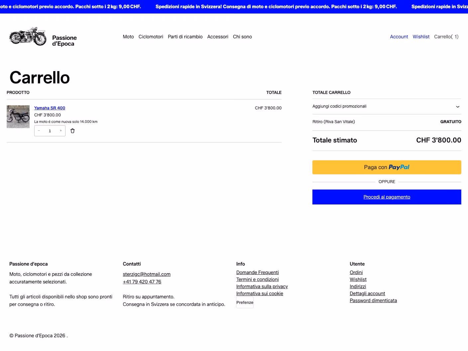Open the Chi sono page
Image resolution: width=468 pixels, height=351 pixels.
tap(242, 37)
